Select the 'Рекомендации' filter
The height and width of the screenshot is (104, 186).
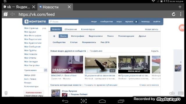click(x=126, y=36)
